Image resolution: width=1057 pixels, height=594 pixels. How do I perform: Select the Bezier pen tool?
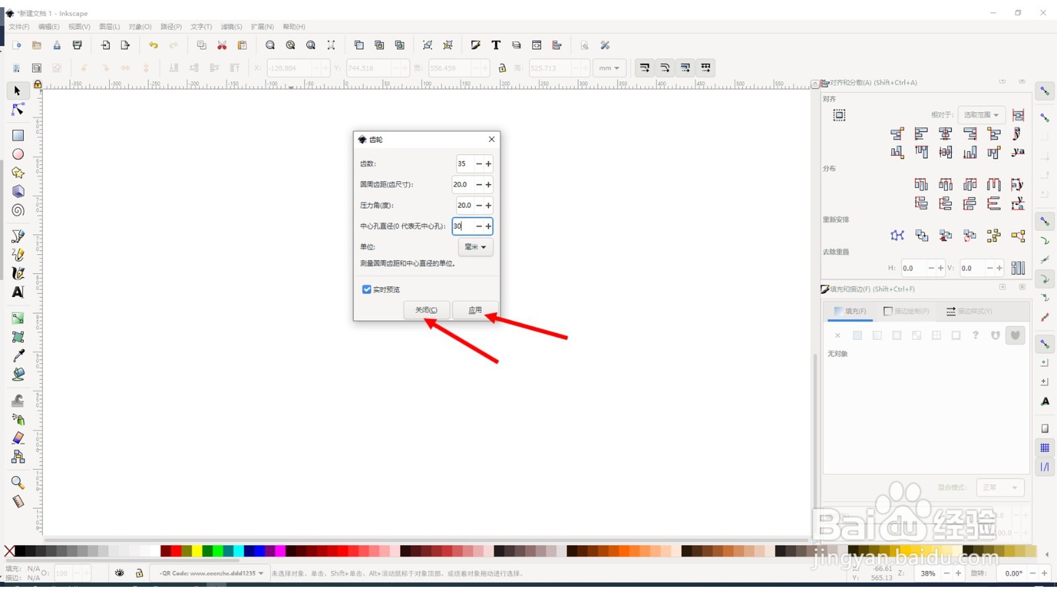[x=18, y=236]
